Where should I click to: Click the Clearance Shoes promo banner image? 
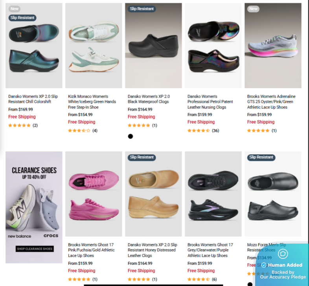coord(34,207)
